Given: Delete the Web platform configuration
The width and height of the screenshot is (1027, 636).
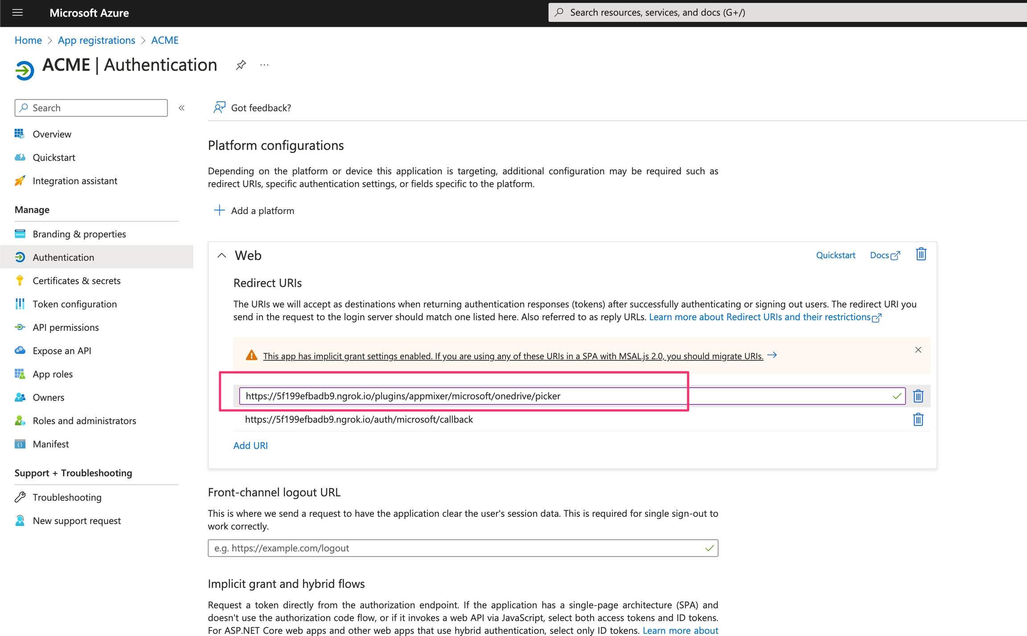Looking at the screenshot, I should pos(921,254).
